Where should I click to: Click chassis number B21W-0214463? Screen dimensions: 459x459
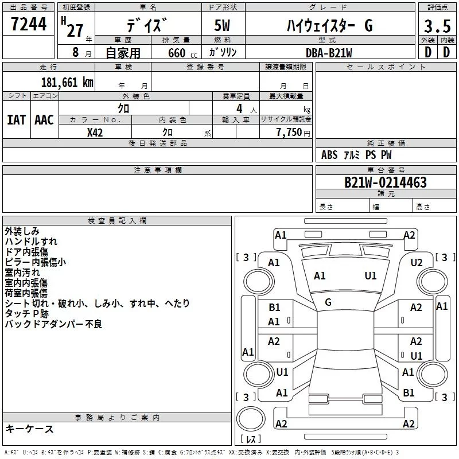(386, 182)
